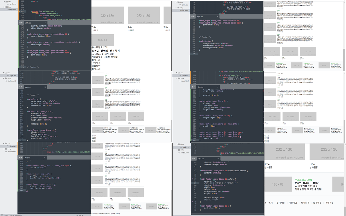Click 160 x 86 placeholder in top-left preview
The width and height of the screenshot is (346, 216).
click(x=103, y=40)
